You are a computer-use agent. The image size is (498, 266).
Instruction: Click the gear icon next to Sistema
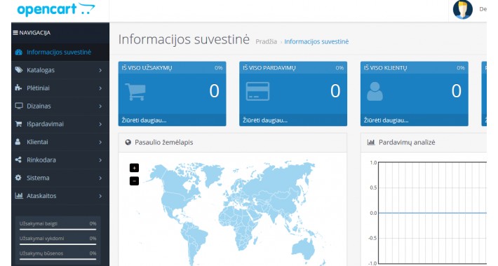(18, 178)
